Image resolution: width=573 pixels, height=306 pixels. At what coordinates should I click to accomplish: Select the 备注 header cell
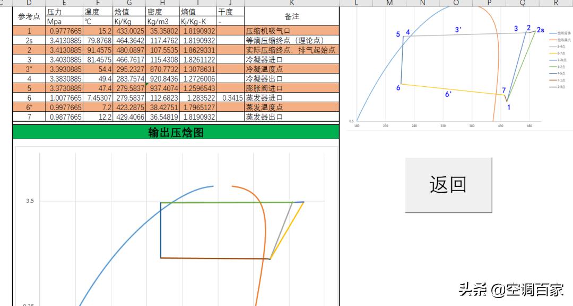click(x=292, y=16)
